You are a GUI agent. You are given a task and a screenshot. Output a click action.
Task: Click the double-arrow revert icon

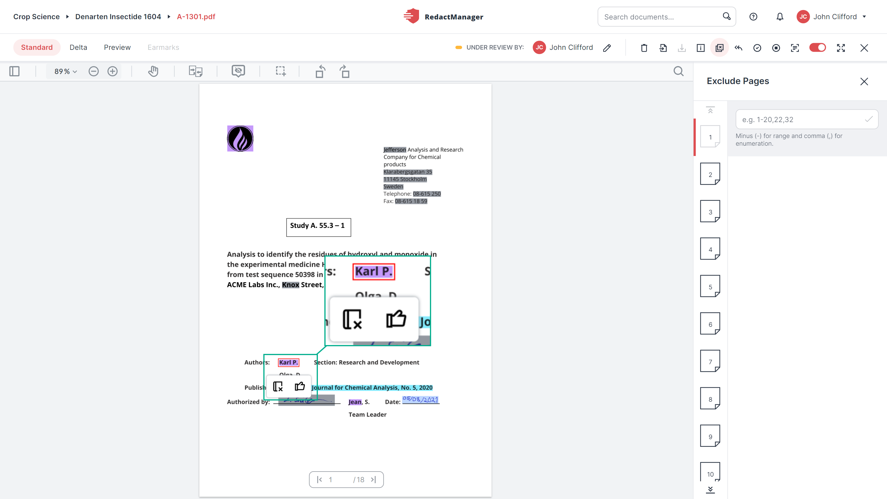(738, 47)
